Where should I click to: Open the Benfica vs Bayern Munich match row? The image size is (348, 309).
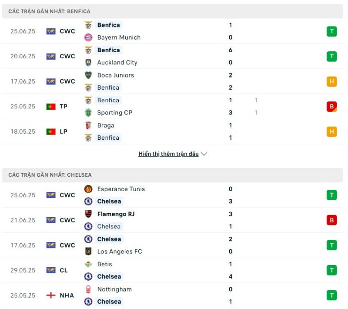[172, 31]
